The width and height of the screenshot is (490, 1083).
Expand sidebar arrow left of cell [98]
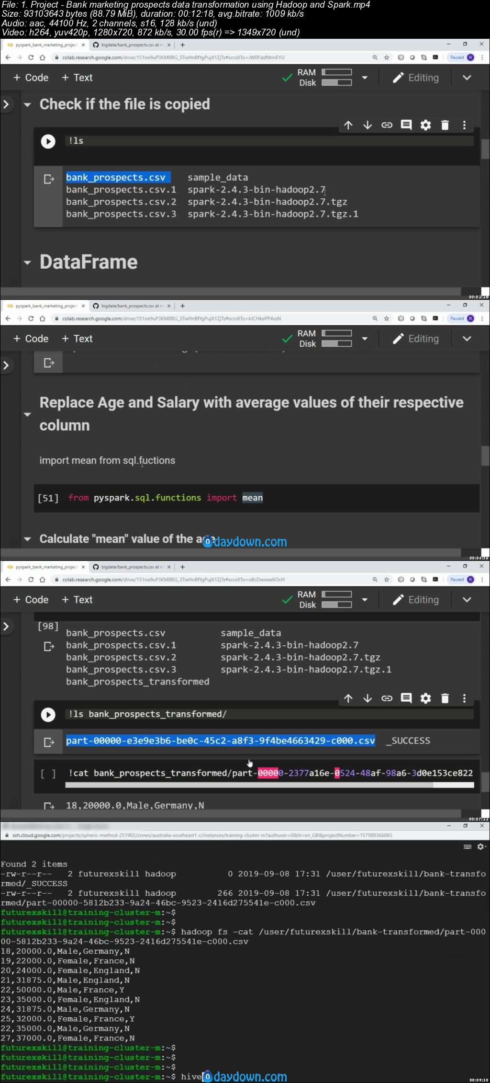(x=6, y=626)
